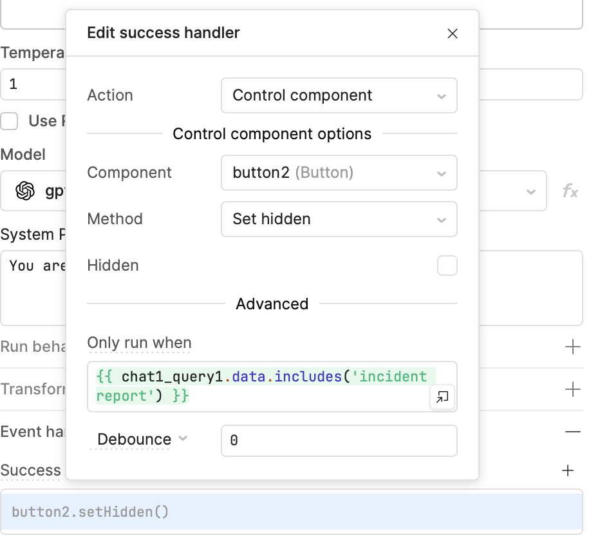This screenshot has width=600, height=540.
Task: Click the Debounce value field
Action: (339, 441)
